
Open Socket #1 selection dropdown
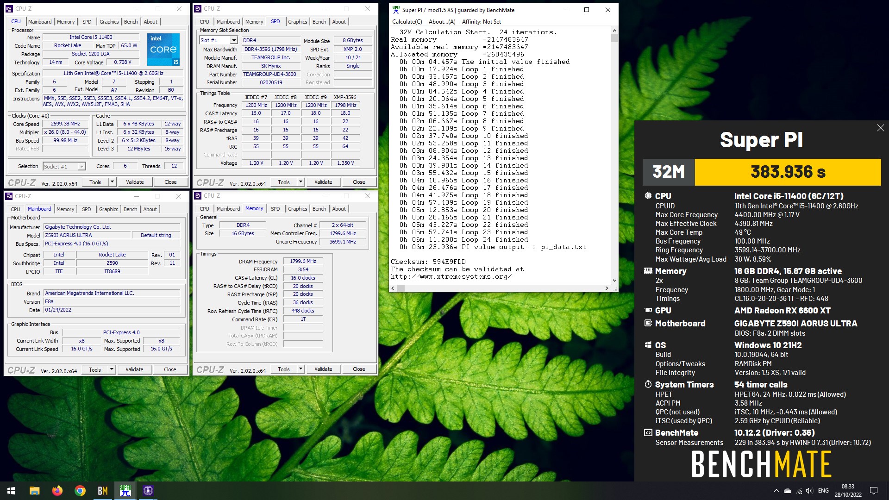81,167
